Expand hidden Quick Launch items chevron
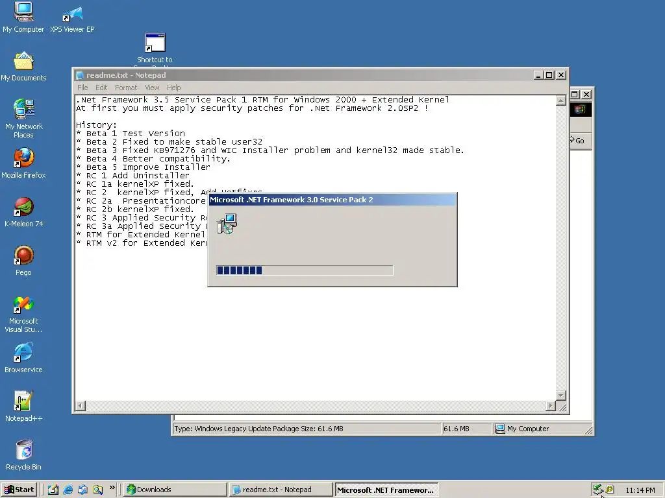 [112, 488]
